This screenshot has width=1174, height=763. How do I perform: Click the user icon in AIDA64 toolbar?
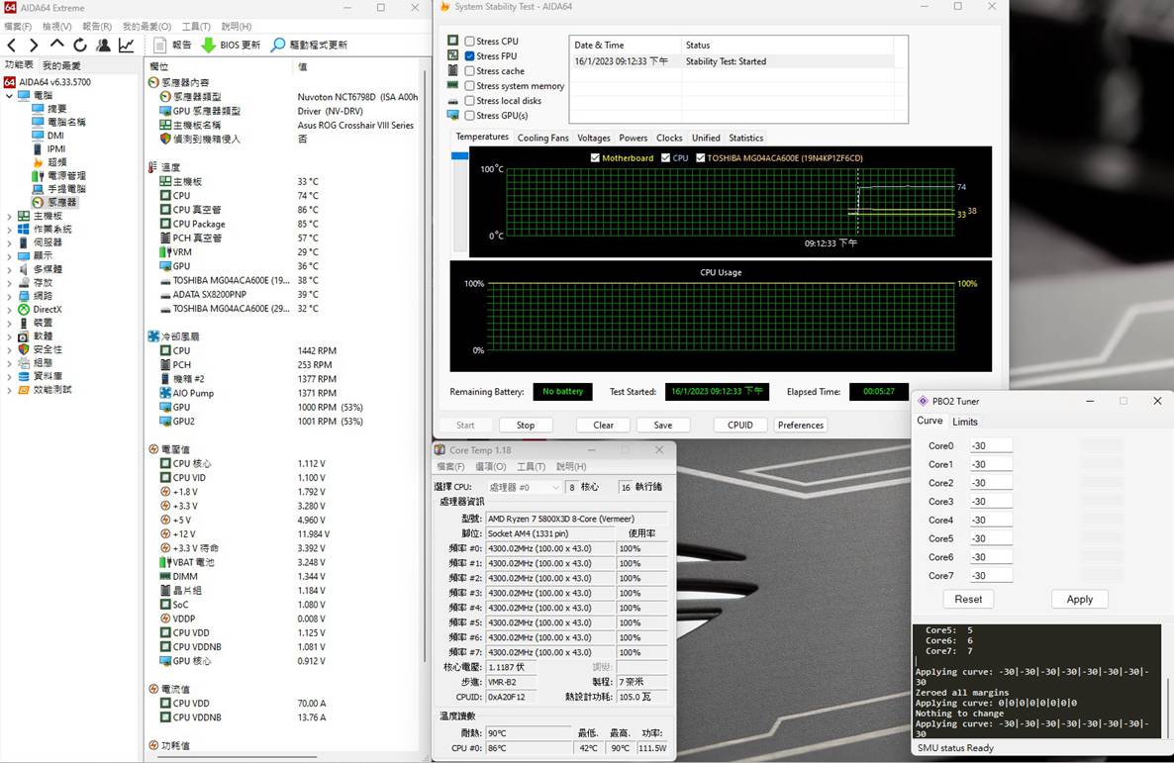103,46
